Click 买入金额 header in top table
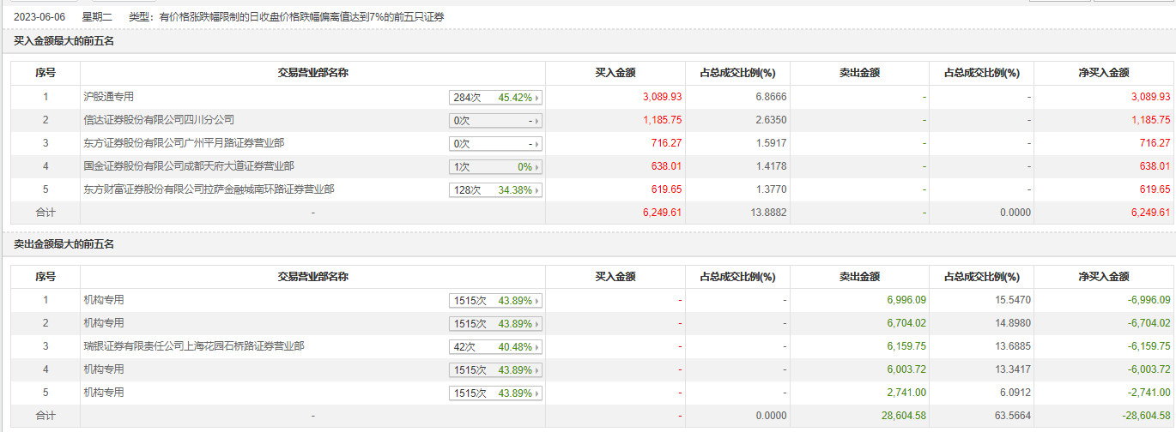 pos(615,73)
